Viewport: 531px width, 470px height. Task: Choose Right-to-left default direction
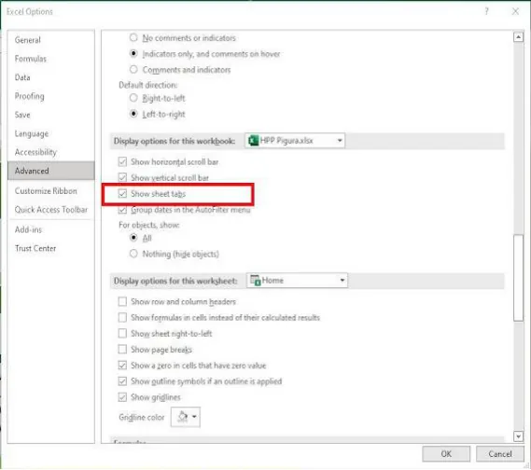point(133,98)
